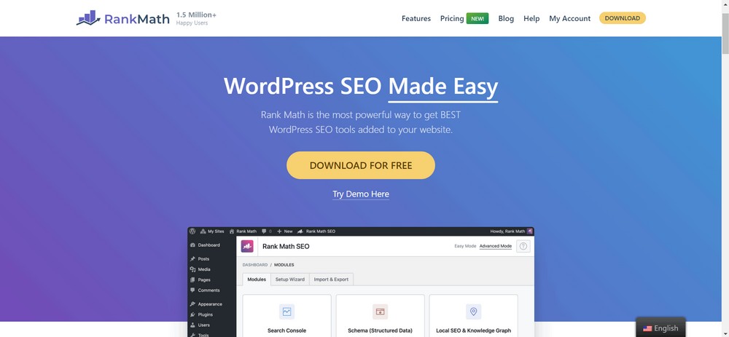The height and width of the screenshot is (337, 729).
Task: Click the Search Console chart icon
Action: (x=286, y=312)
